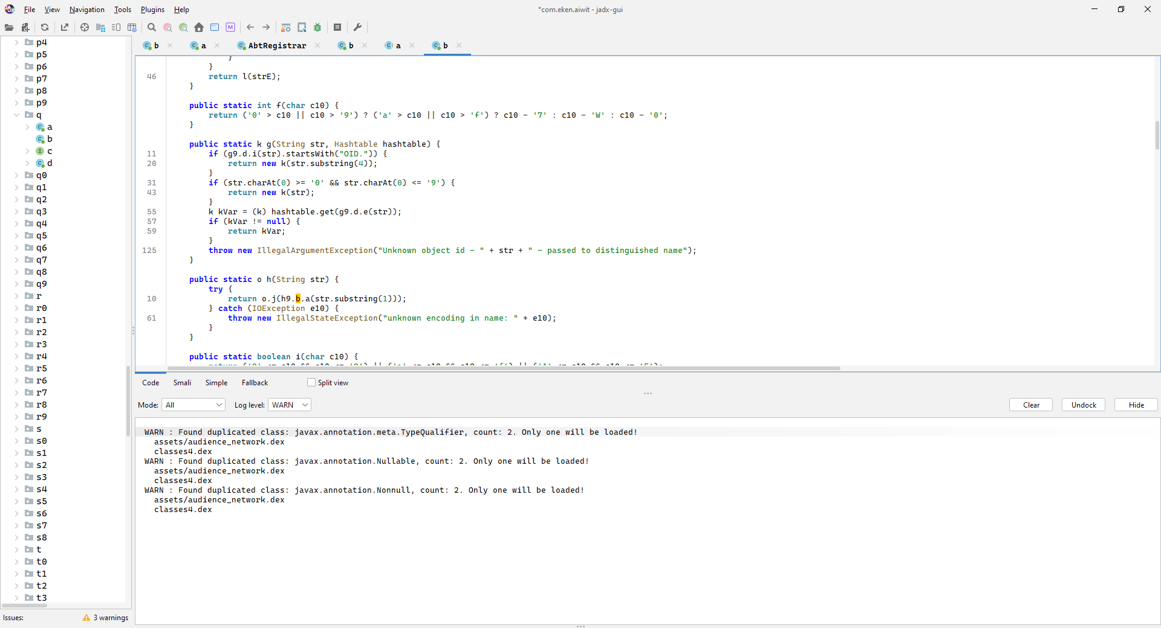Click the Reload files icon
Screen dimensions: 1161x628
pyautogui.click(x=45, y=27)
